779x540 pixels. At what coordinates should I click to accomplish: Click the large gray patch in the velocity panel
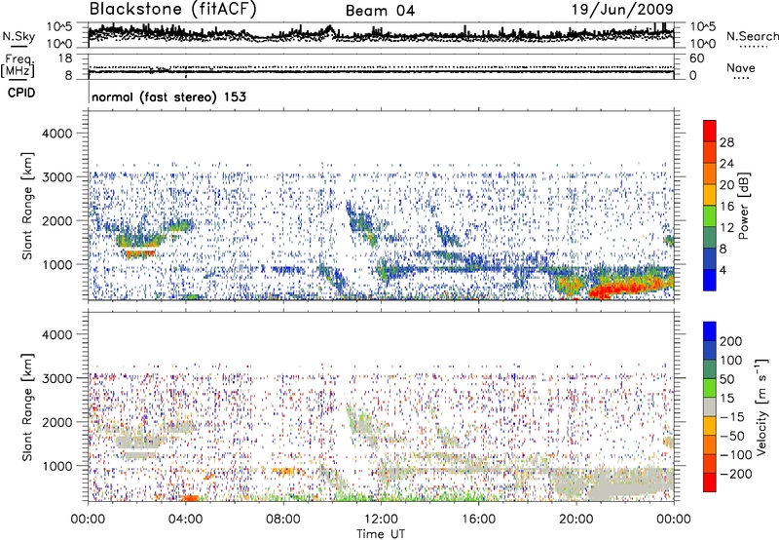pyautogui.click(x=631, y=483)
